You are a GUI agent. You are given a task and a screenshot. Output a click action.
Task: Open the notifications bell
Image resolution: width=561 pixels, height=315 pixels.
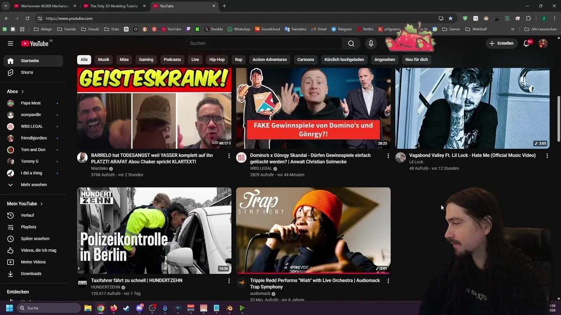[527, 43]
